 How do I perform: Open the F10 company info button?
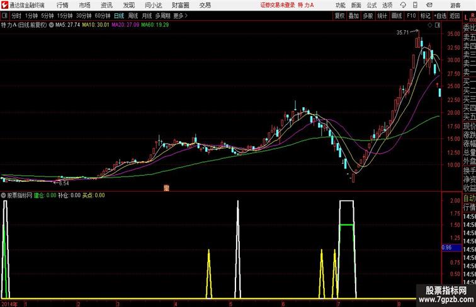point(411,16)
